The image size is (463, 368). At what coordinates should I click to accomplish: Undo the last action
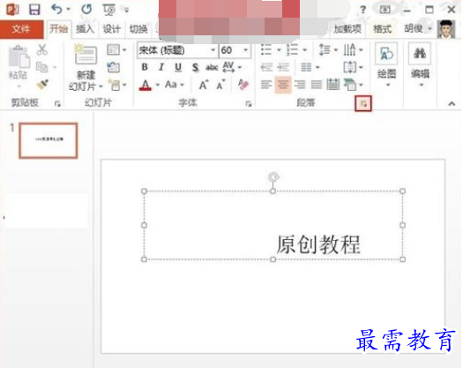[x=56, y=10]
